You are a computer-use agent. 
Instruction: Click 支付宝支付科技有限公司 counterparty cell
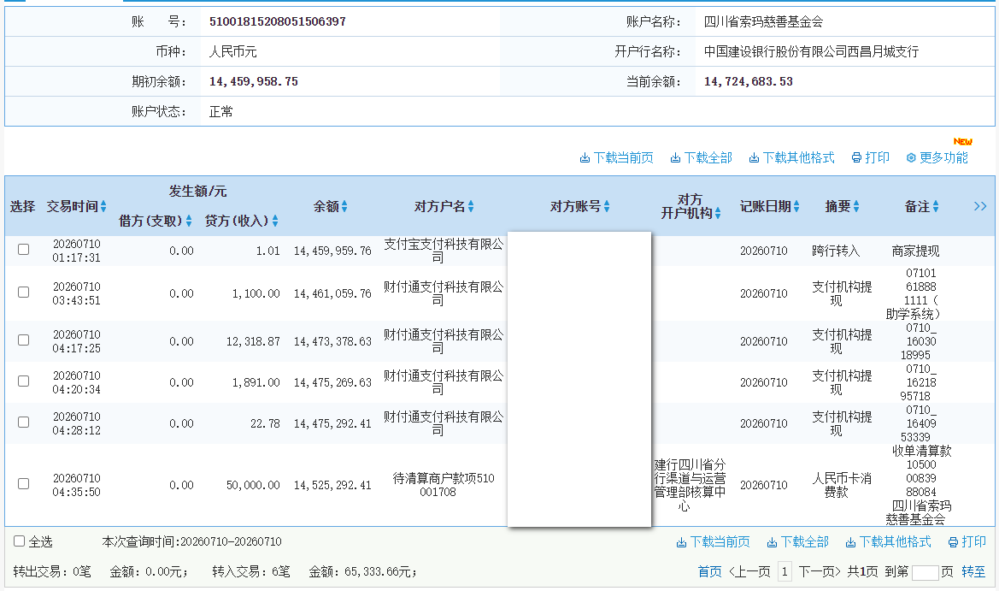click(x=444, y=251)
